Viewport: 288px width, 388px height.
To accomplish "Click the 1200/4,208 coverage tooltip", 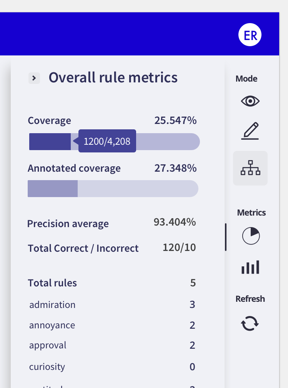I will pos(107,141).
